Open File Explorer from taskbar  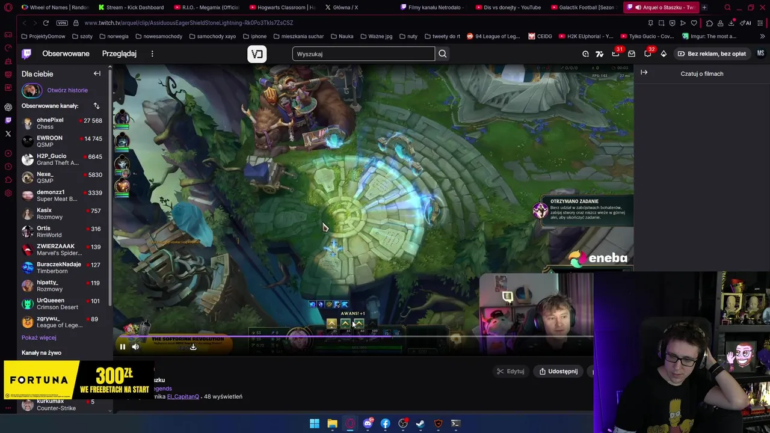332,423
